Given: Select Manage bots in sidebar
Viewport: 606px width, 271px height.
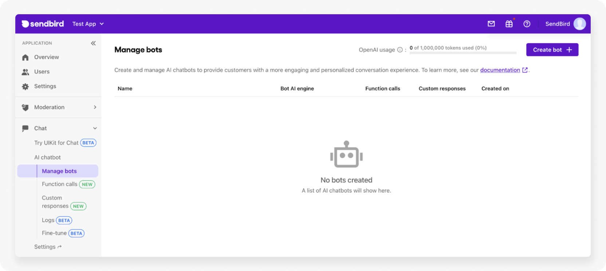Looking at the screenshot, I should tap(58, 171).
